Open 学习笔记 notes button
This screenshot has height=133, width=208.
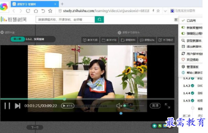pyautogui.click(x=166, y=40)
